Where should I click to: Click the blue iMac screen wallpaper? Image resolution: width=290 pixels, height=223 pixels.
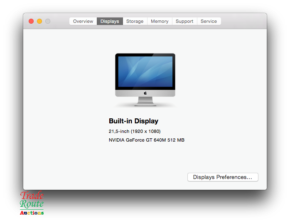point(145,71)
